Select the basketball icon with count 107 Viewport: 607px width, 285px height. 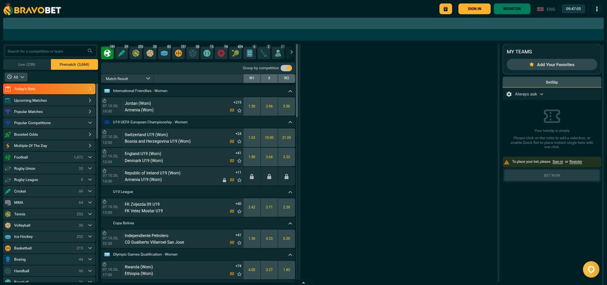178,53
